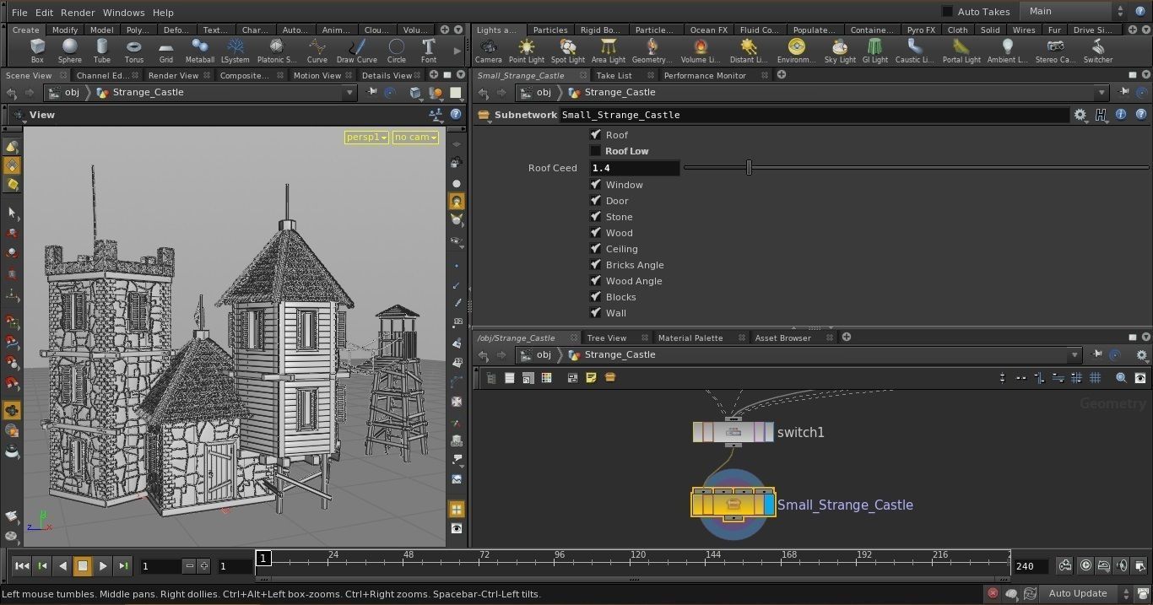Image resolution: width=1153 pixels, height=605 pixels.
Task: Enable the Auto Takes checkbox
Action: click(x=947, y=12)
